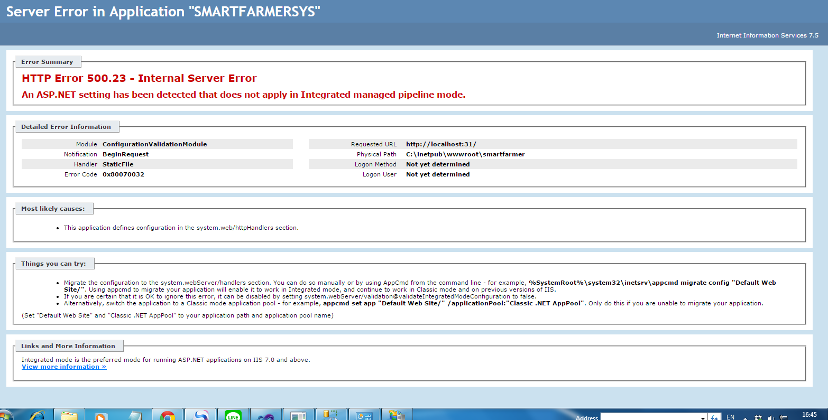Click the Logon User 'Not yet determined' value

(438, 174)
